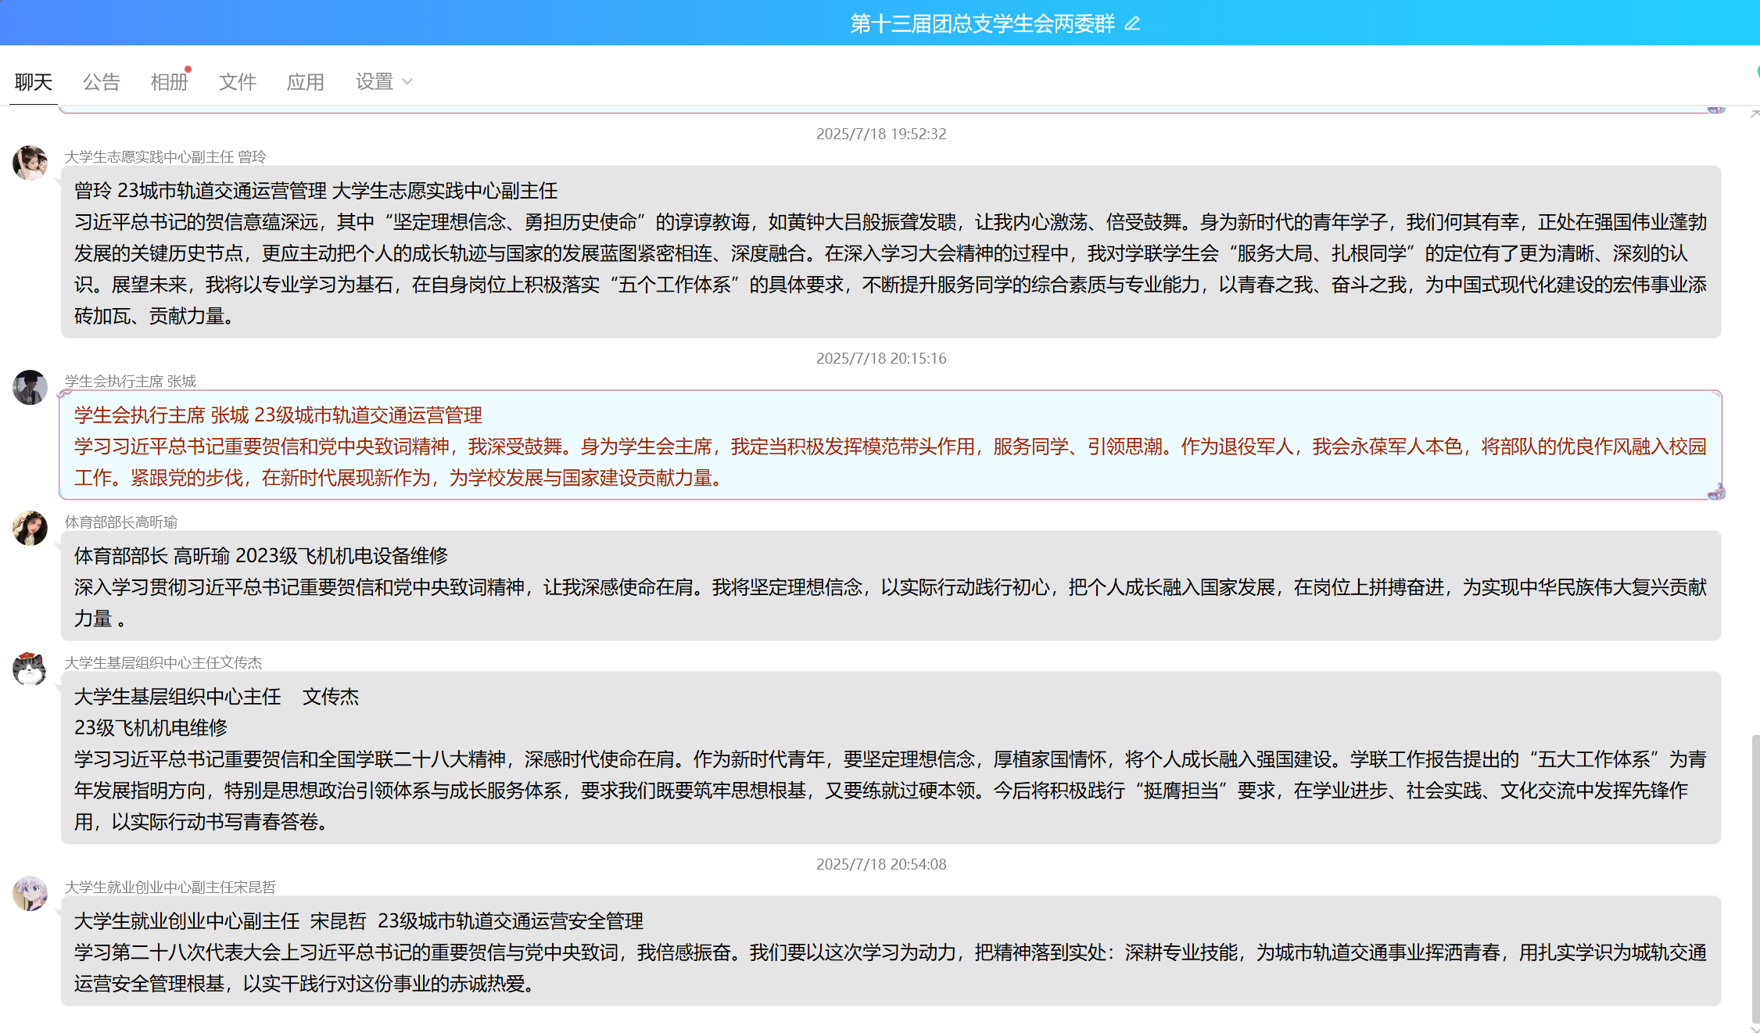
Task: Click sender name 学生会执行主席 张城
Action: coord(130,381)
